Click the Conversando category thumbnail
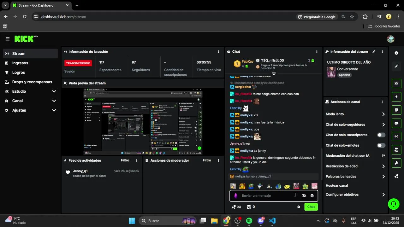Viewport: 404px width, 227px height. (331, 72)
